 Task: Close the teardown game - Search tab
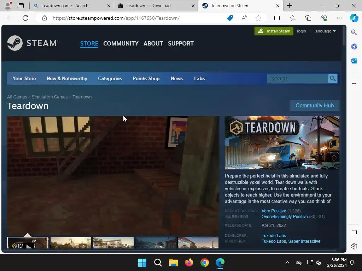coord(109,6)
